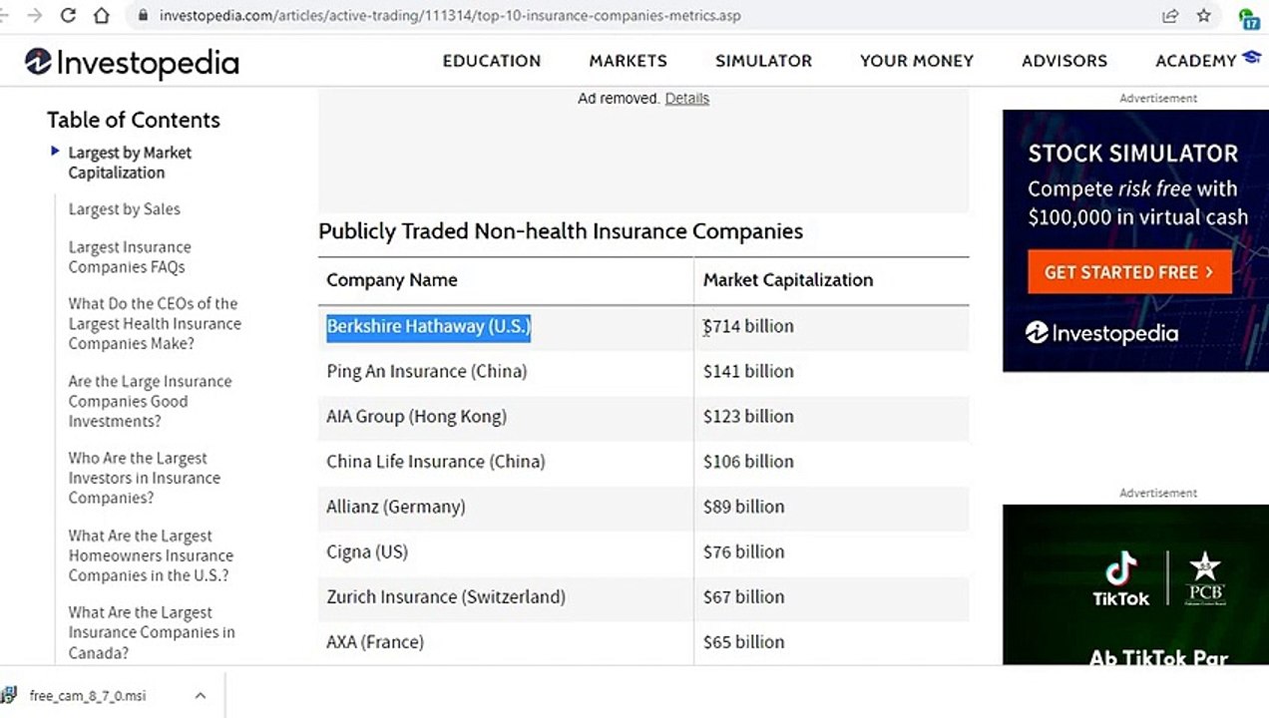
Task: Jump to Largest by Sales section
Action: [124, 209]
